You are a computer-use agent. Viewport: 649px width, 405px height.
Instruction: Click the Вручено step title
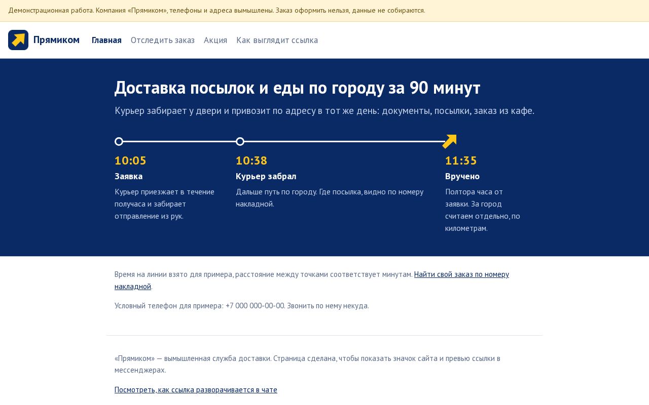(x=462, y=176)
